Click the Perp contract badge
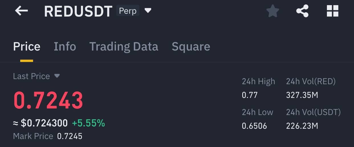 click(128, 11)
